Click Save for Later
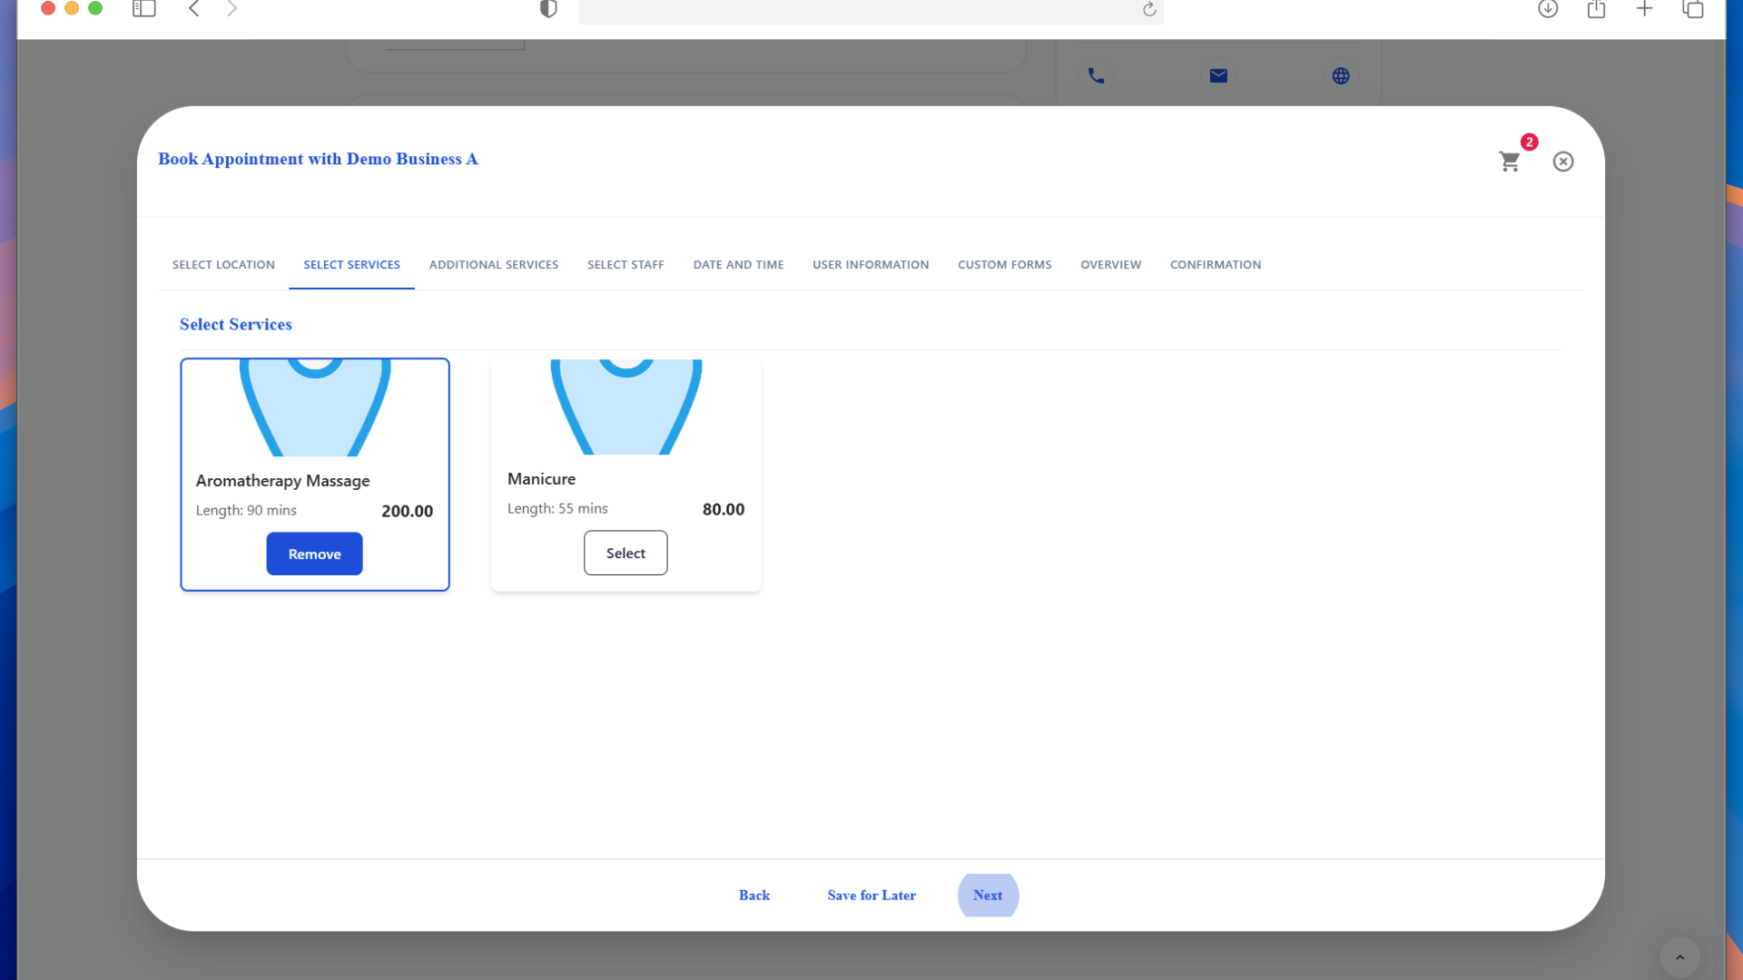The width and height of the screenshot is (1743, 980). pos(871,895)
